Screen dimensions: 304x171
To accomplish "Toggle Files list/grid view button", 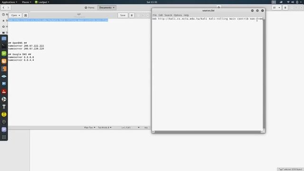I will pos(275,8).
